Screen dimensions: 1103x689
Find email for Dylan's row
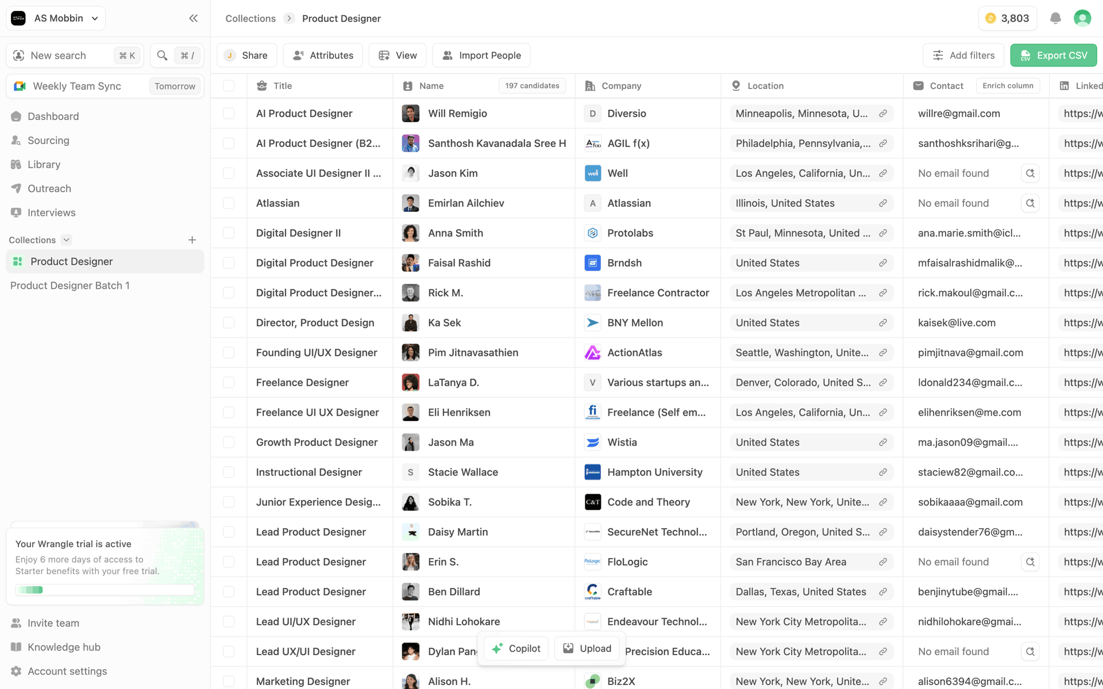(1030, 652)
